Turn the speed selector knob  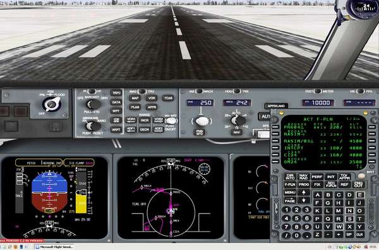(202, 121)
